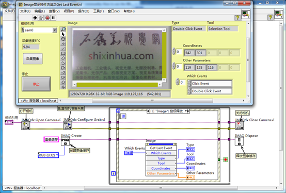
Task: Click the Coordinates value field showing 542
Action: 189,53
